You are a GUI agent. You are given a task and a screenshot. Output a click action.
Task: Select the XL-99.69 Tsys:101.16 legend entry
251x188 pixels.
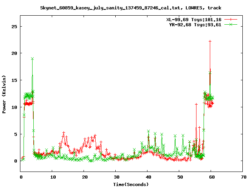pos(194,20)
